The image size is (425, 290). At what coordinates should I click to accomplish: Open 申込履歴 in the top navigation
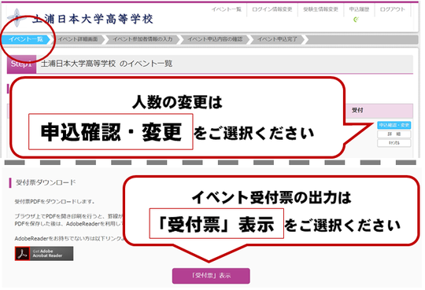tap(359, 9)
